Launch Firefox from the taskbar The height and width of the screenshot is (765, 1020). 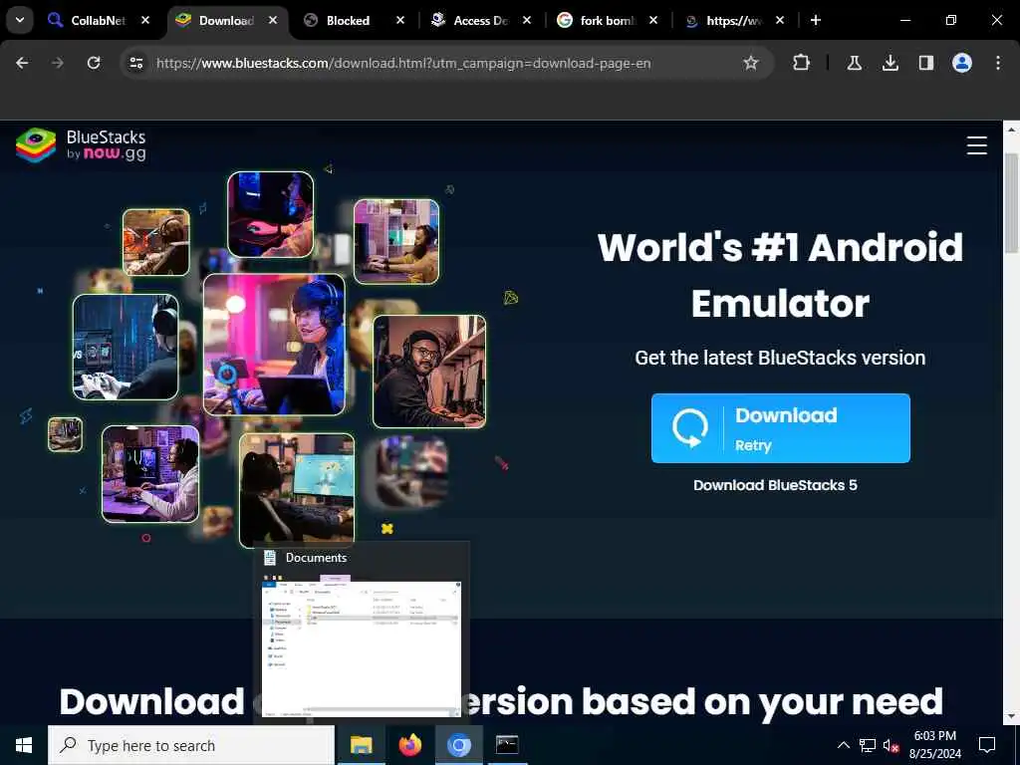click(409, 745)
